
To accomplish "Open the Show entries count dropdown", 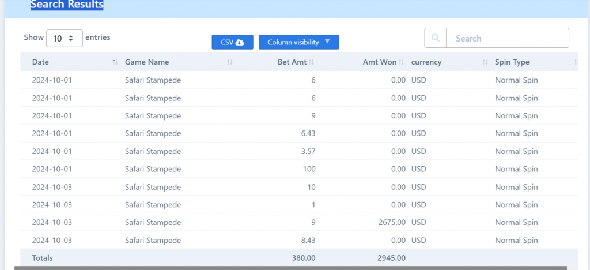I will pos(65,38).
